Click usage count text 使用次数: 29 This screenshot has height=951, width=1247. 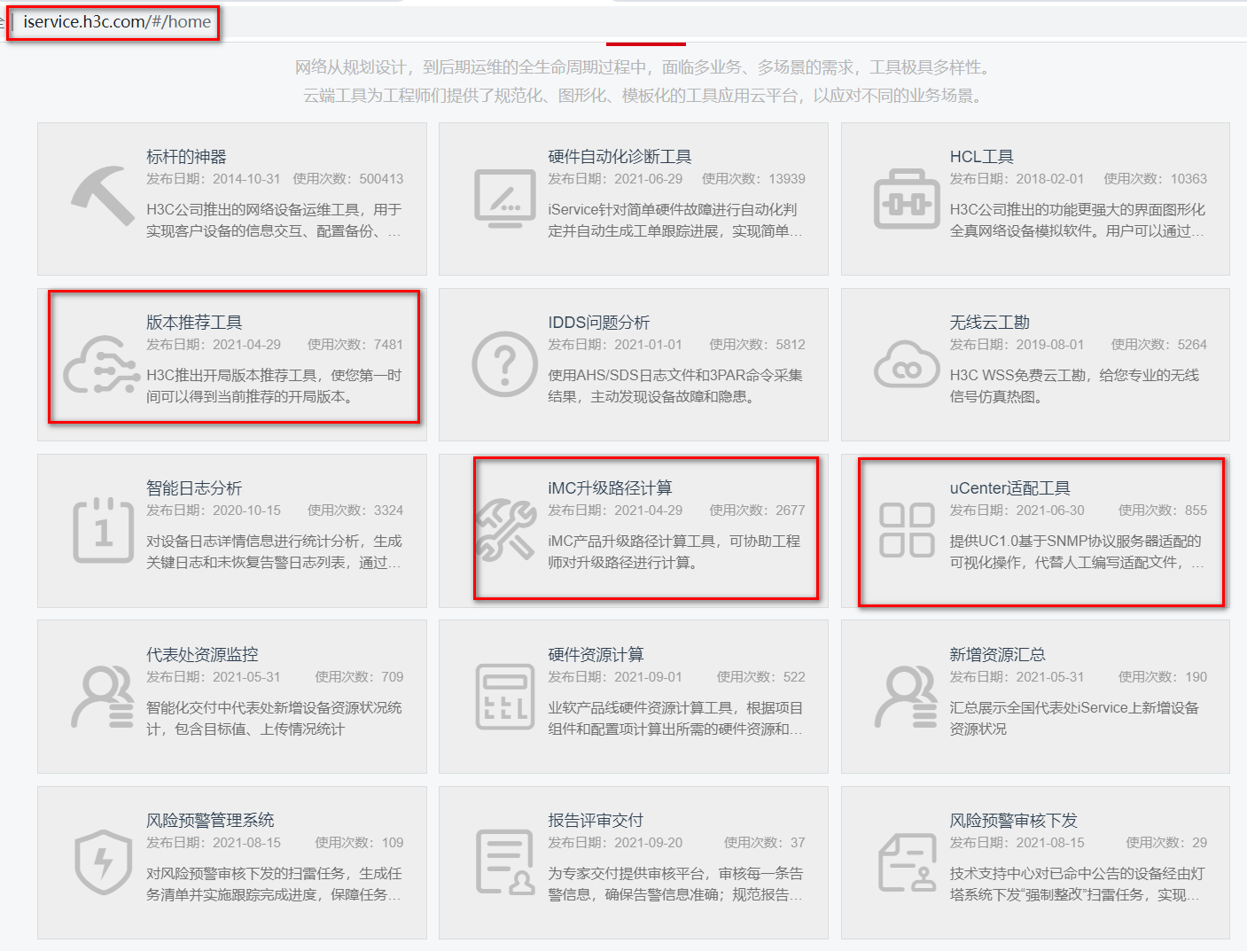(x=1166, y=843)
